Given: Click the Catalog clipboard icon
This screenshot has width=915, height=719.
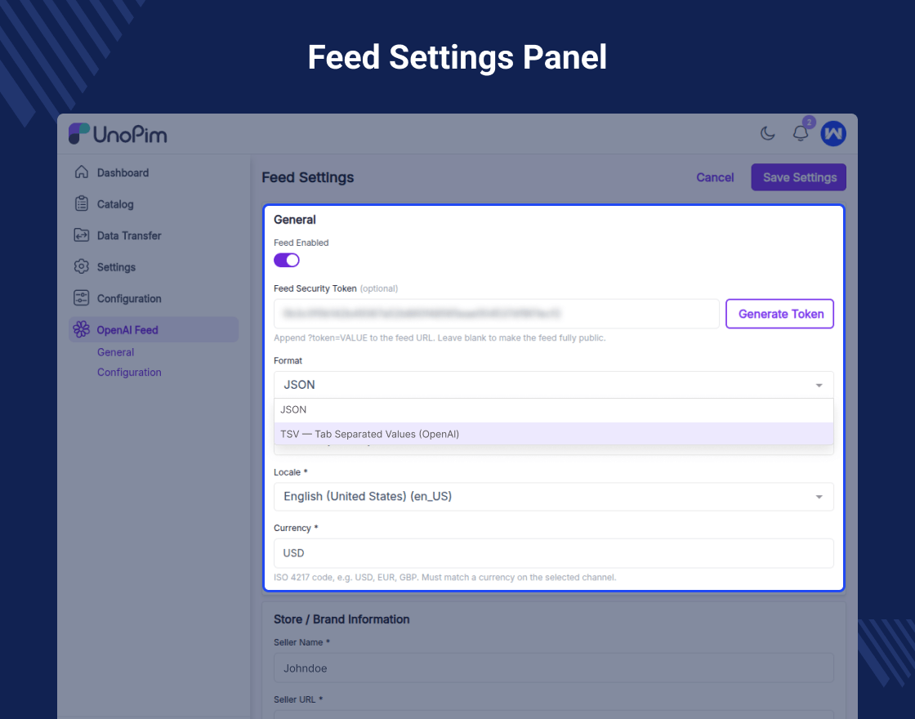Looking at the screenshot, I should (81, 204).
